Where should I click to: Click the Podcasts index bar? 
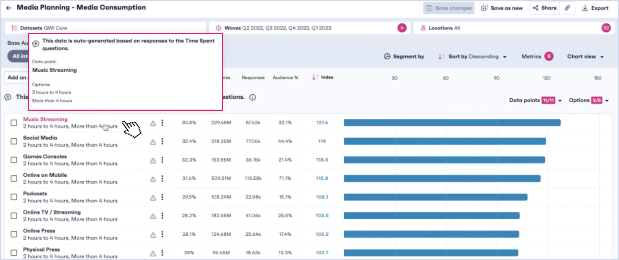(435, 197)
